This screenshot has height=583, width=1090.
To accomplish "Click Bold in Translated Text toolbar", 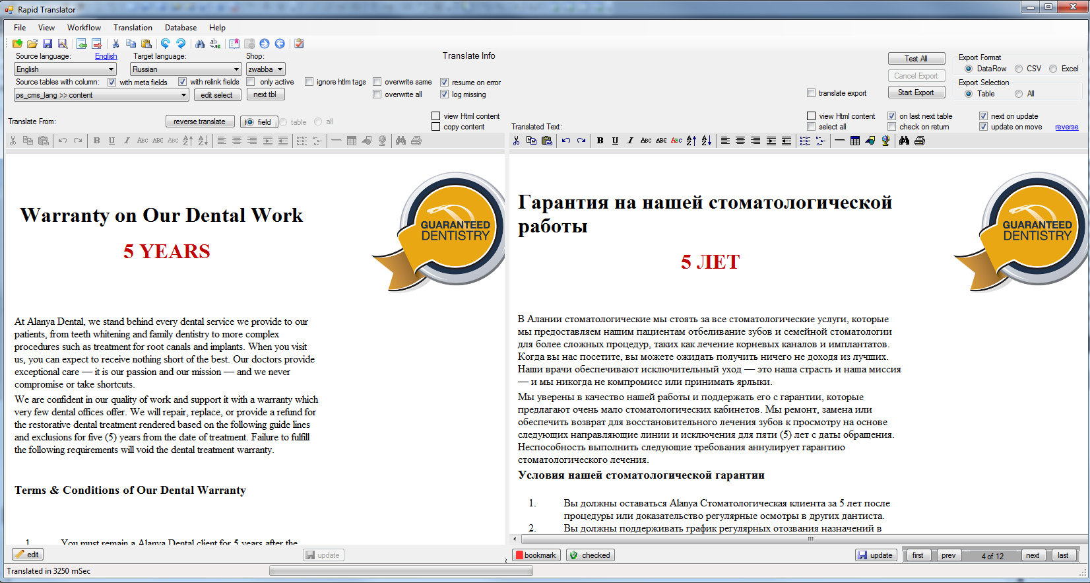I will [x=600, y=141].
